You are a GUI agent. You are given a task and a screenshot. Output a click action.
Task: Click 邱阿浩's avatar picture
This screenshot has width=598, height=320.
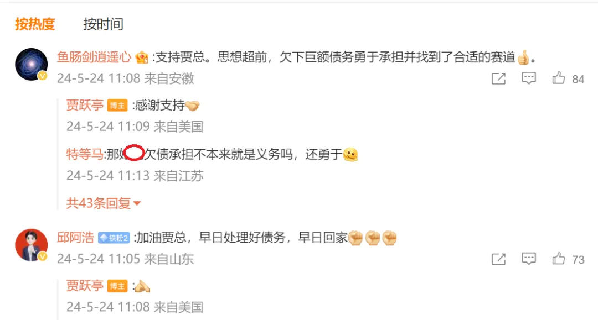click(31, 245)
